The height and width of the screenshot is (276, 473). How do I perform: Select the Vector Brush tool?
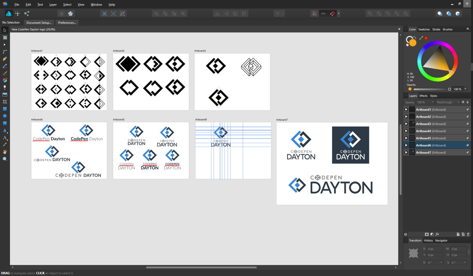[x=5, y=73]
